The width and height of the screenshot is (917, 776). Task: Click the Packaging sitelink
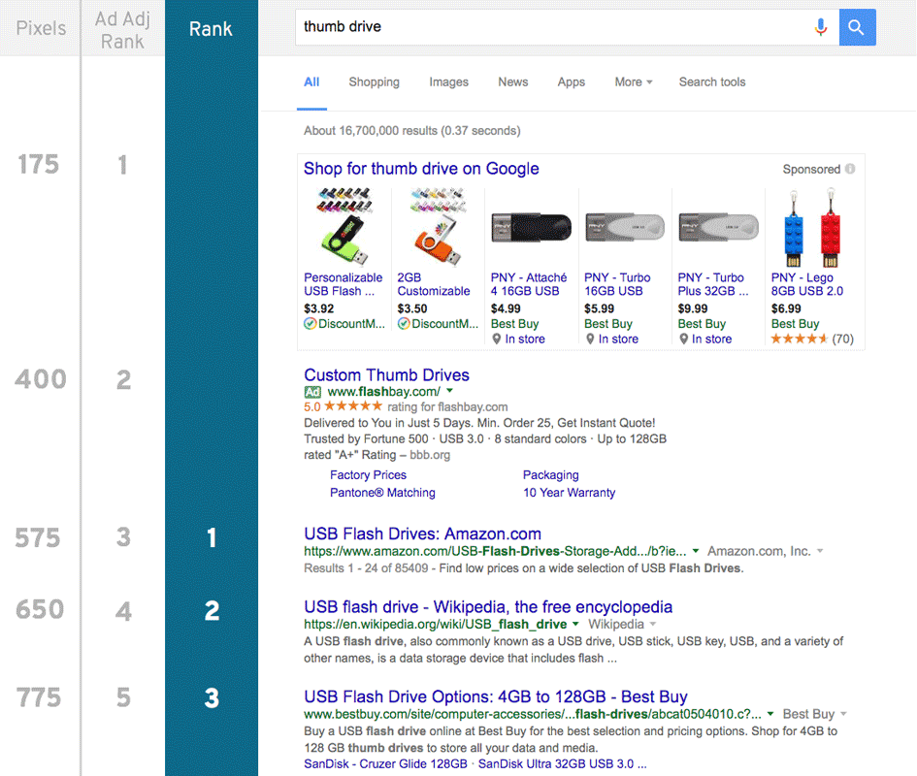pyautogui.click(x=551, y=475)
